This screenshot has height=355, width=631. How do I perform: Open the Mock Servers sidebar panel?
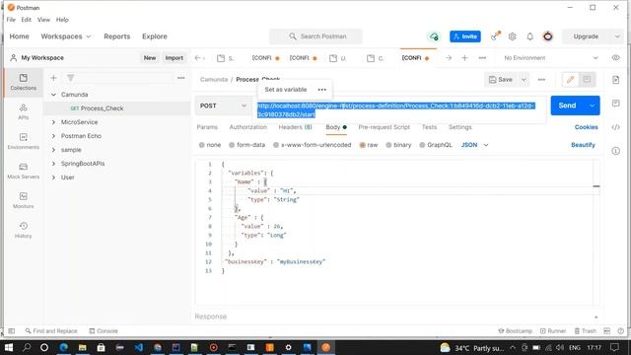coord(23,171)
